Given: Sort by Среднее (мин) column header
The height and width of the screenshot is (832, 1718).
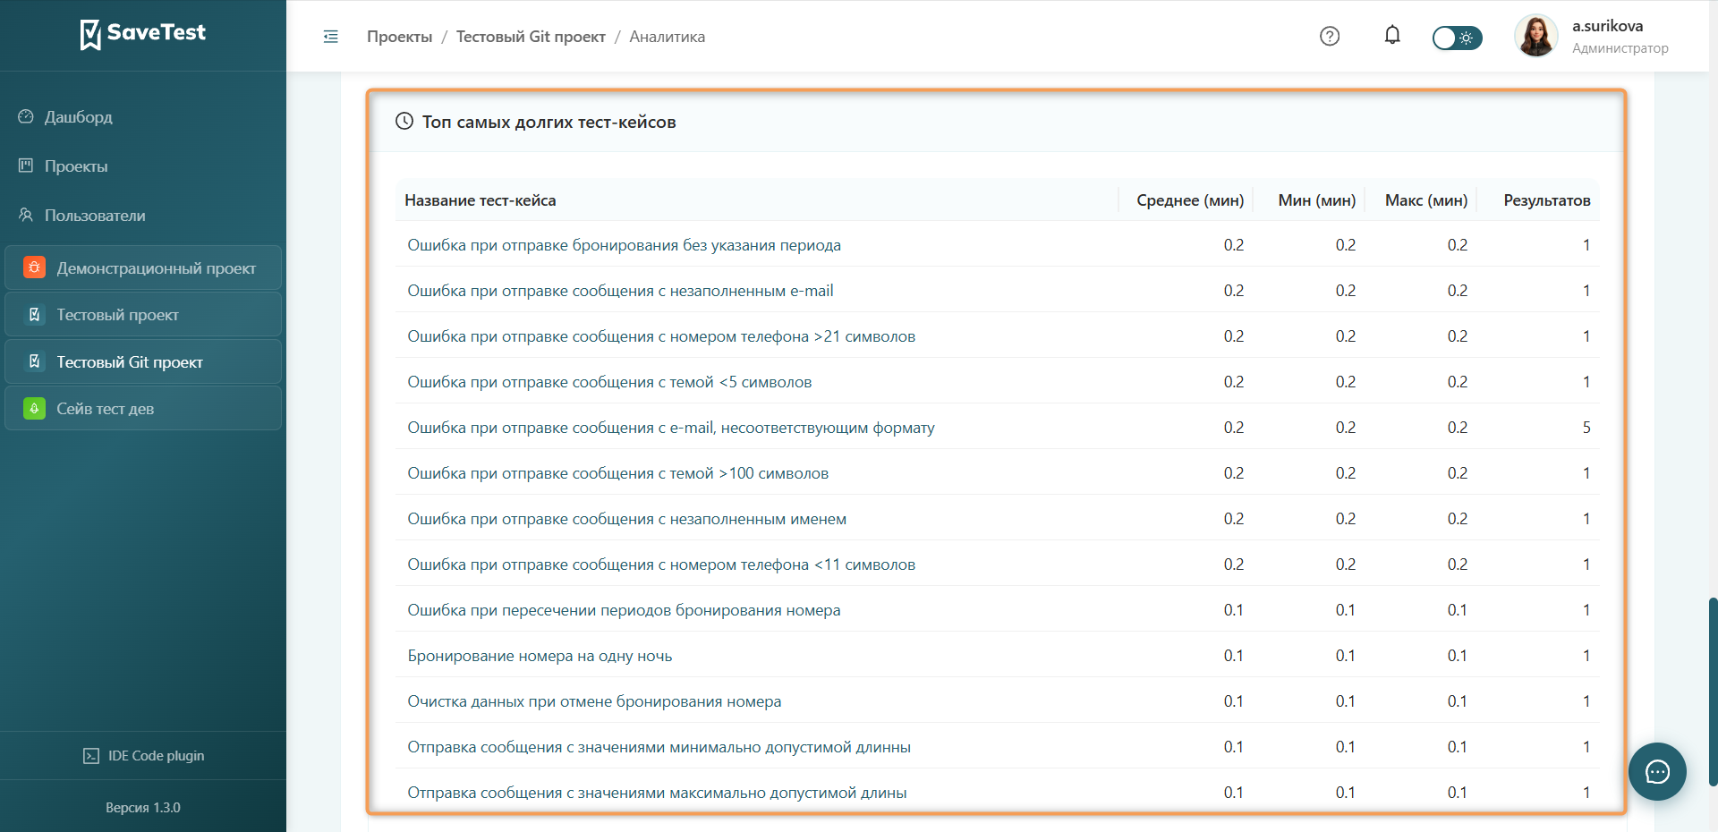Looking at the screenshot, I should (x=1190, y=200).
